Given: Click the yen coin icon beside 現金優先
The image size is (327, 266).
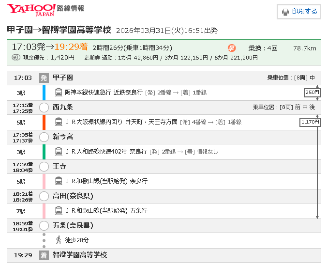Looking at the screenshot, I should point(16,58).
